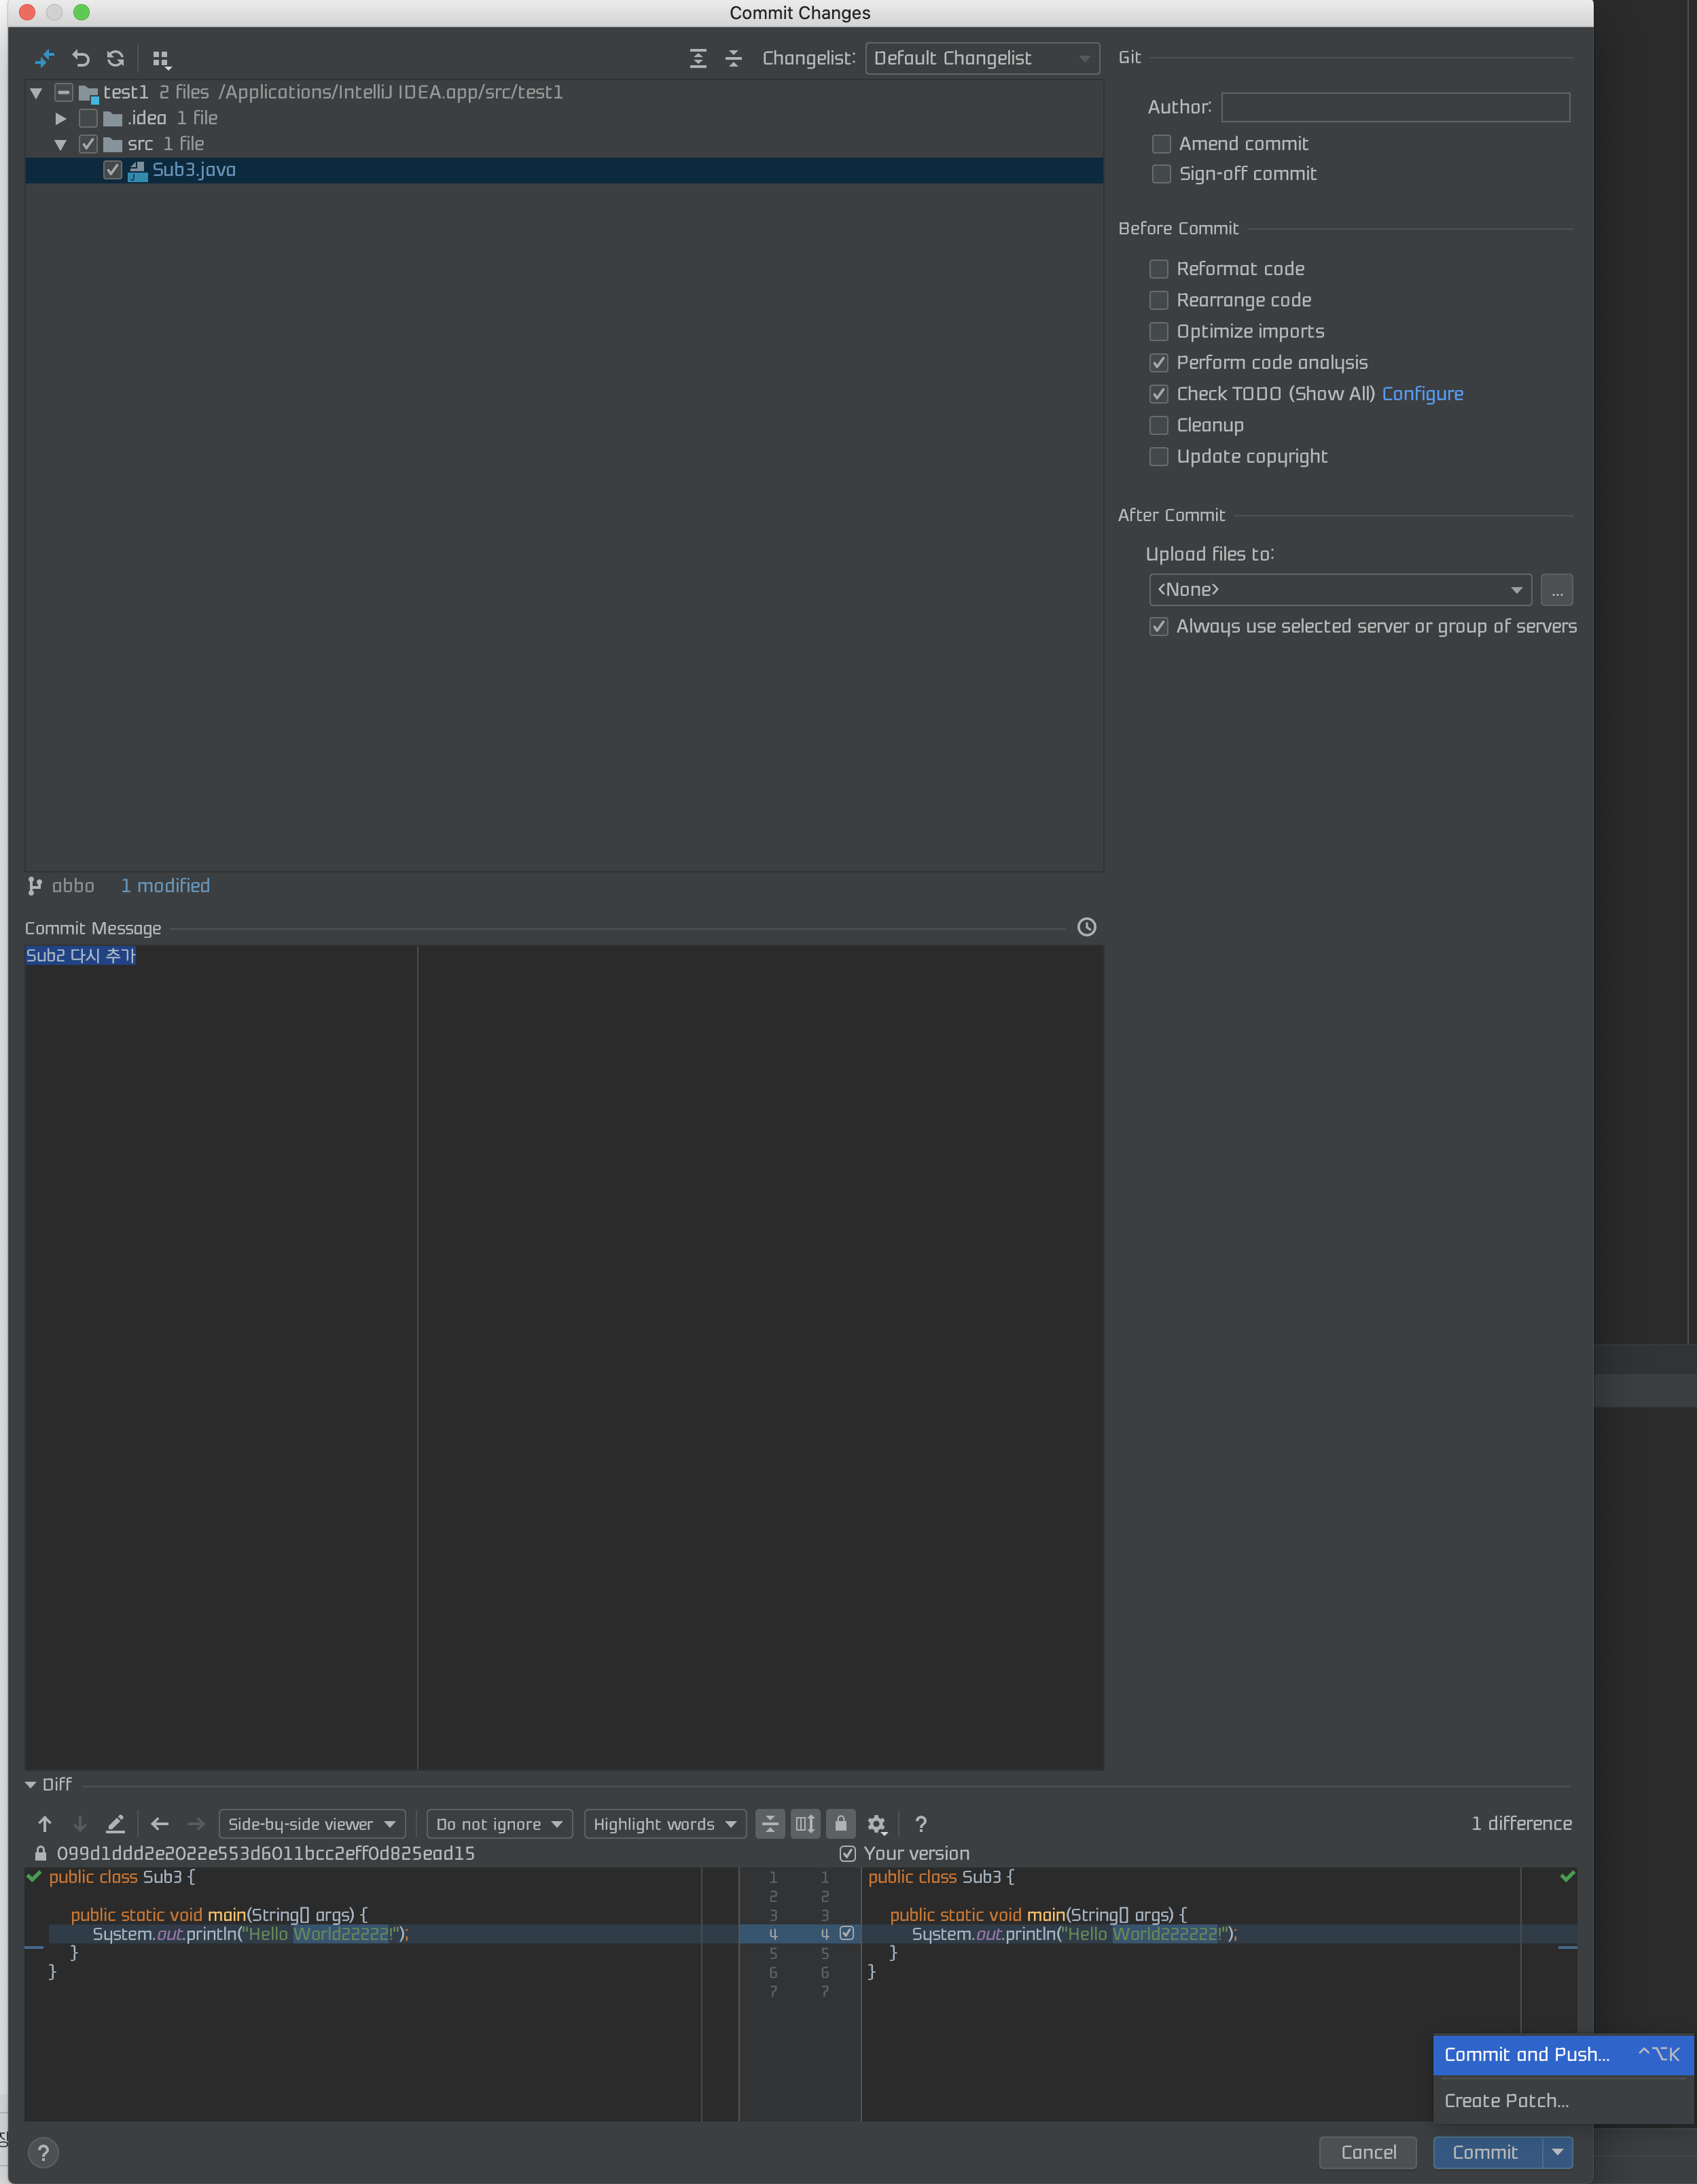Click the Refresh changes icon
Viewport: 1697px width, 2184px height.
(x=116, y=59)
